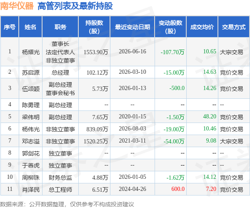This screenshot has height=208, width=250.
Task: Click holdings value 7.65万
Action: 100,117
